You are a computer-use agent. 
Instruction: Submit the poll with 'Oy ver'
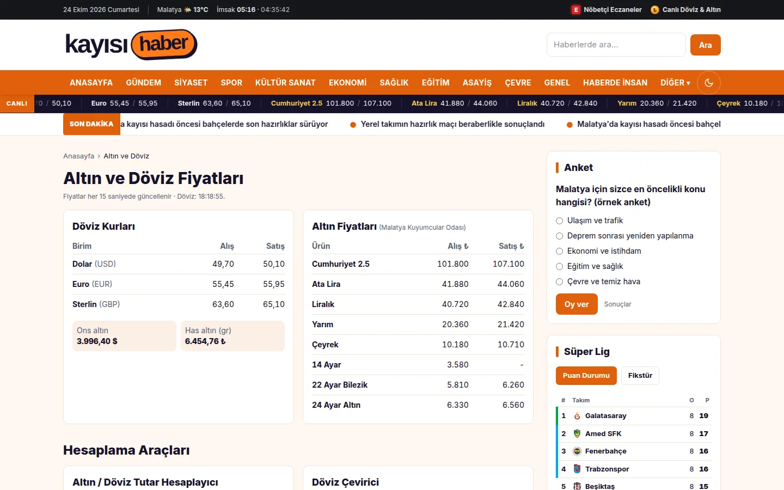pyautogui.click(x=577, y=304)
